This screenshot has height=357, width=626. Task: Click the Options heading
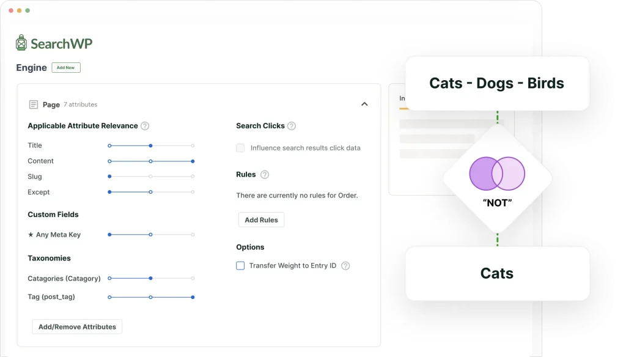(250, 247)
